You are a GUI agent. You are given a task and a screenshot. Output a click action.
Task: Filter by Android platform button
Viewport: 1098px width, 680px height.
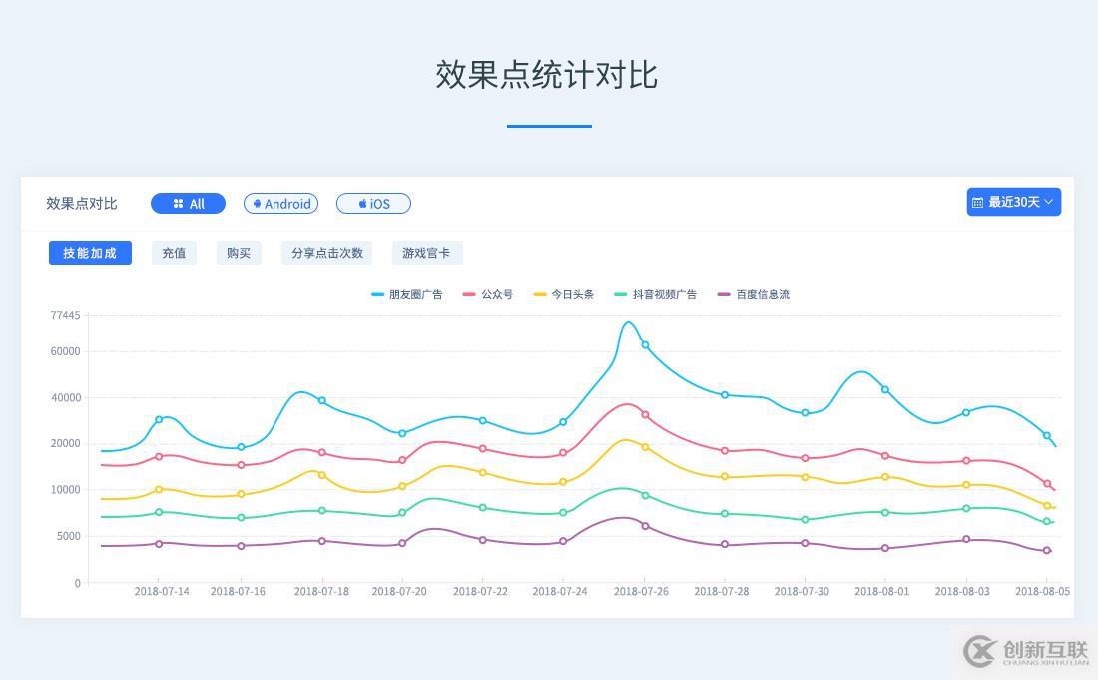pyautogui.click(x=280, y=204)
